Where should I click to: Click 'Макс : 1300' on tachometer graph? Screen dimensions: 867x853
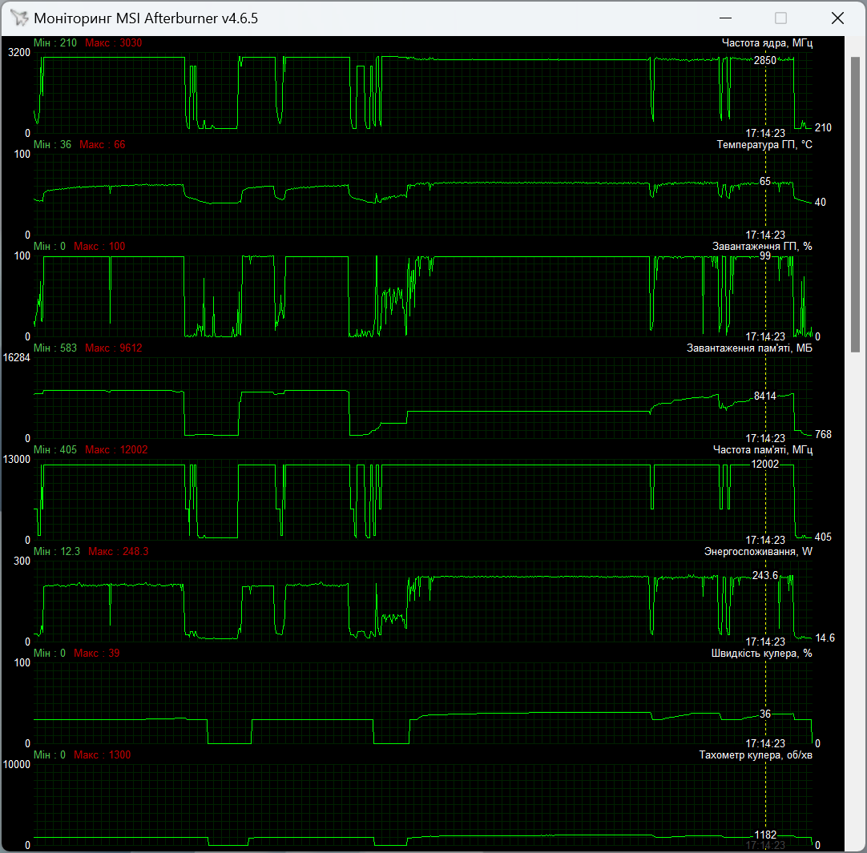click(x=103, y=755)
